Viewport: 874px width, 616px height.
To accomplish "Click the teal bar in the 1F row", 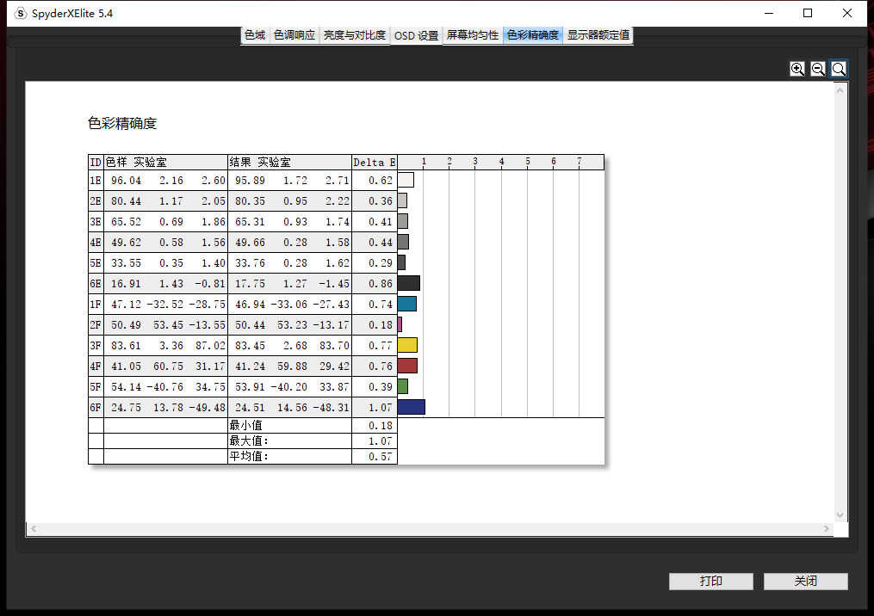I will point(407,304).
